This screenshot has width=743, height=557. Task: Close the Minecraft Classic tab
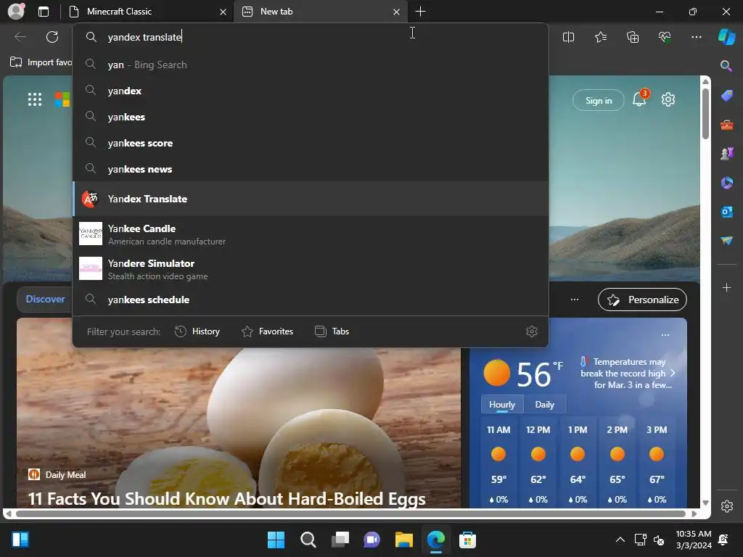pyautogui.click(x=223, y=12)
